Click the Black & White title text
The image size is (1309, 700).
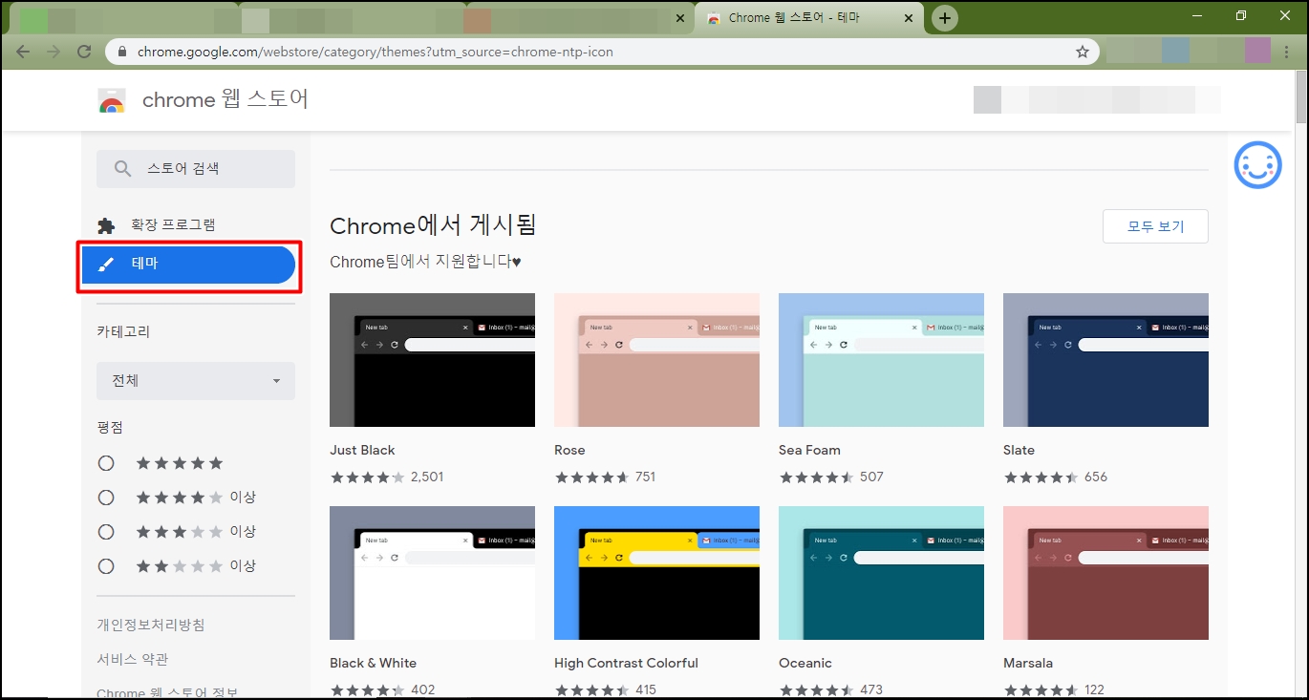coord(373,663)
